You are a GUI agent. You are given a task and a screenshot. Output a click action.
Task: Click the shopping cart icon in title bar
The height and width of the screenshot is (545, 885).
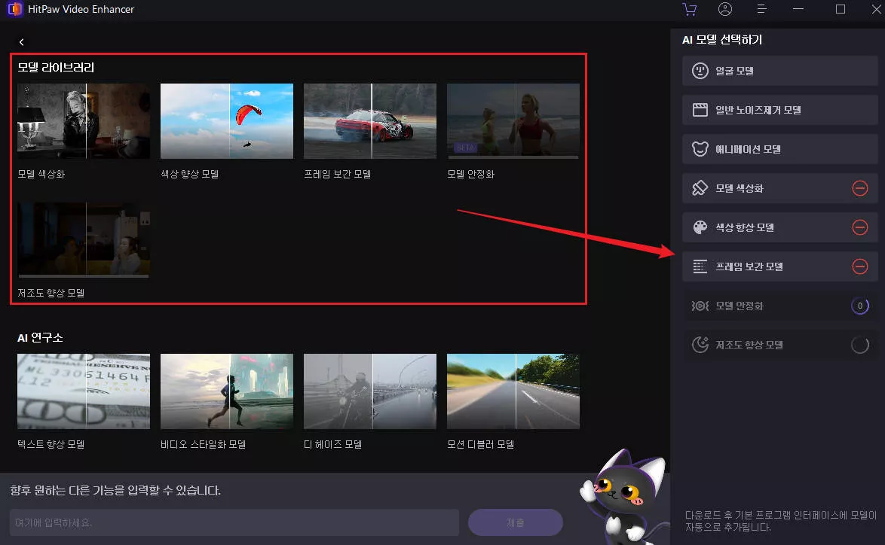point(688,10)
